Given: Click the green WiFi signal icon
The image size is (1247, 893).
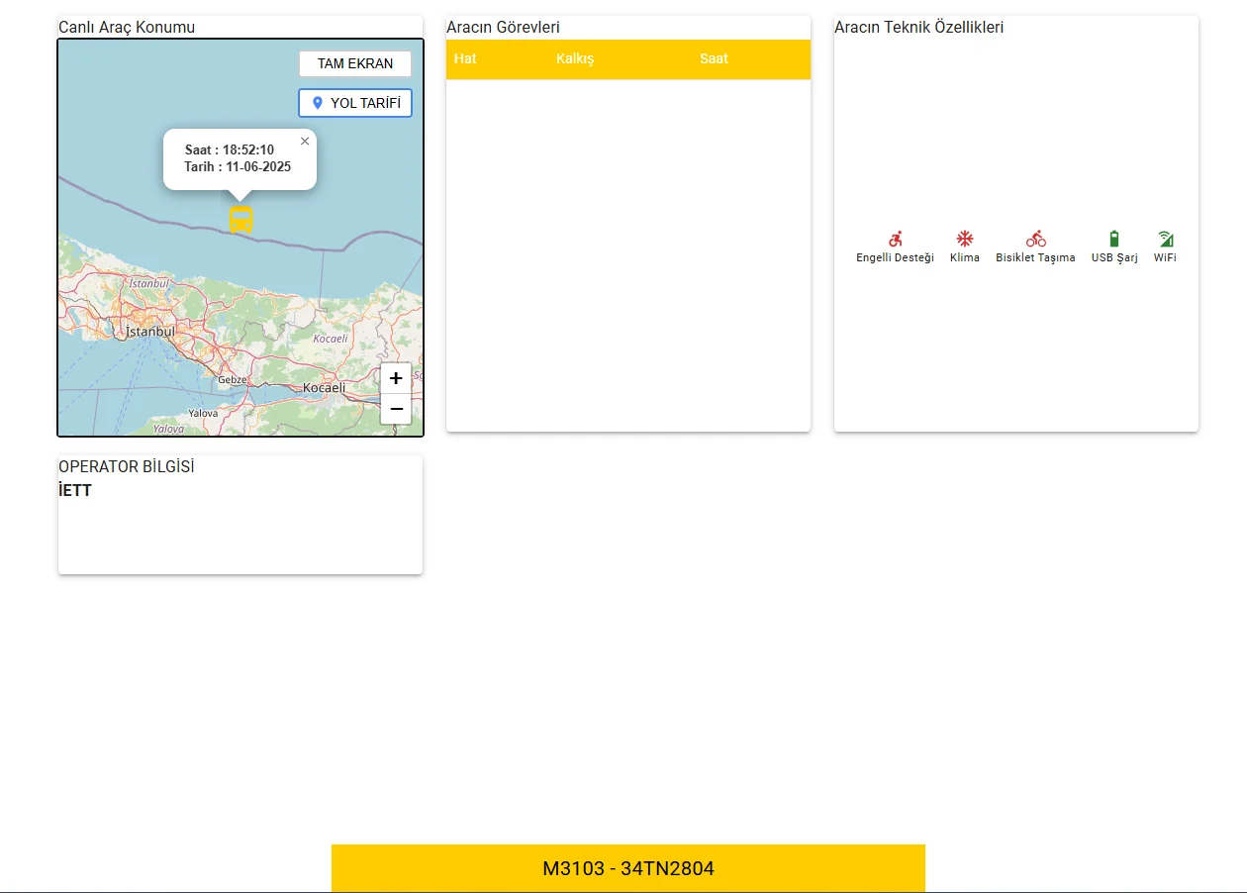Looking at the screenshot, I should pos(1165,239).
